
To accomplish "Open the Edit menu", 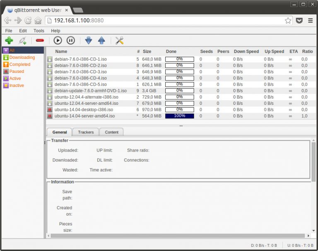I will pos(23,31).
